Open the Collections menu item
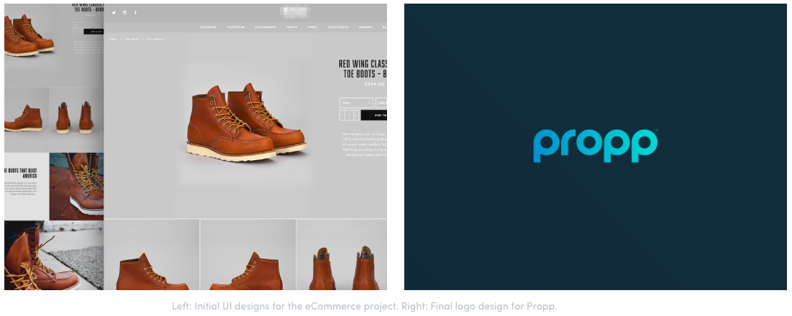This screenshot has height=316, width=792. click(x=338, y=27)
